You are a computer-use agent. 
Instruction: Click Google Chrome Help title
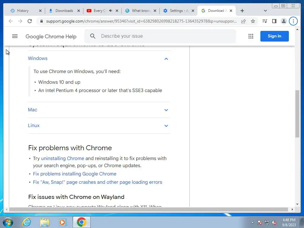51,37
